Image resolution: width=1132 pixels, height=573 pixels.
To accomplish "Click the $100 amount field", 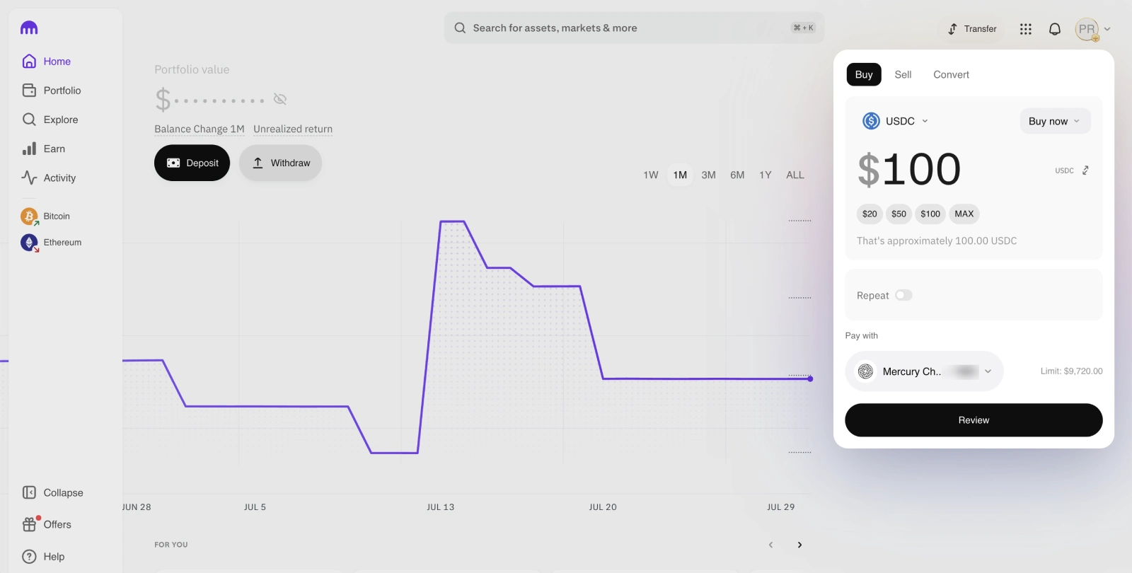I will [909, 170].
